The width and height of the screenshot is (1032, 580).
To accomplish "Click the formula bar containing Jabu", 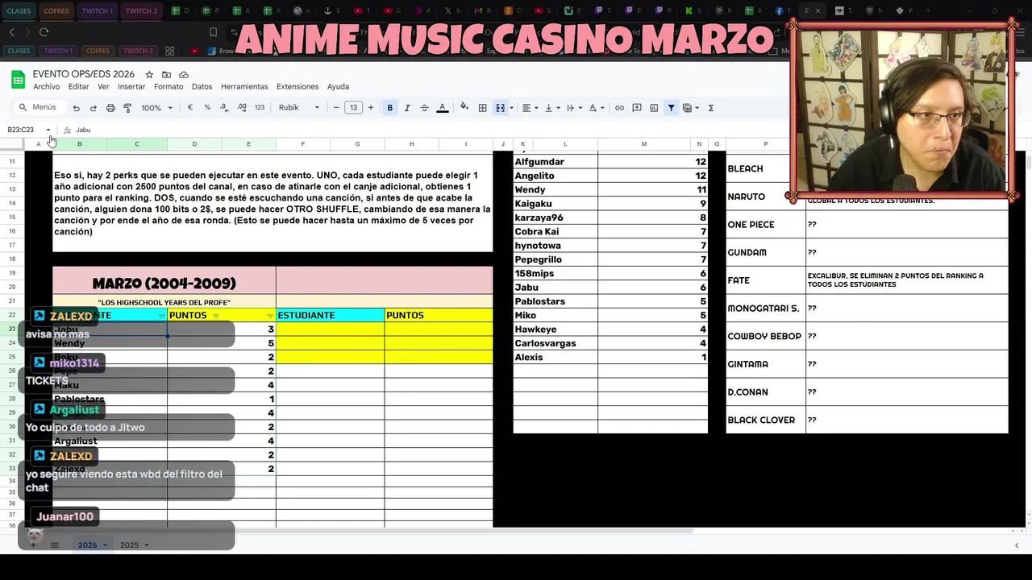I will [x=427, y=130].
